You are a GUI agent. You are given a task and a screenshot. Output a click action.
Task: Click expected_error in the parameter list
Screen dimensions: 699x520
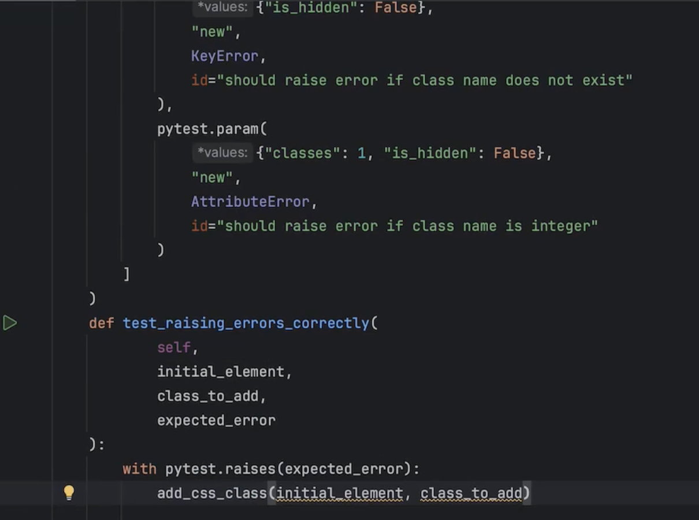point(216,420)
